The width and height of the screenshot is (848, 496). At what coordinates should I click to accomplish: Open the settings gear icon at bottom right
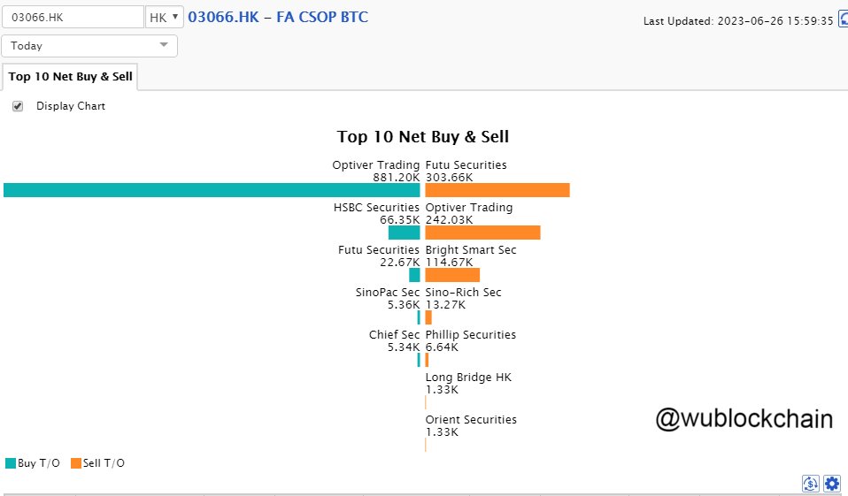pos(832,483)
